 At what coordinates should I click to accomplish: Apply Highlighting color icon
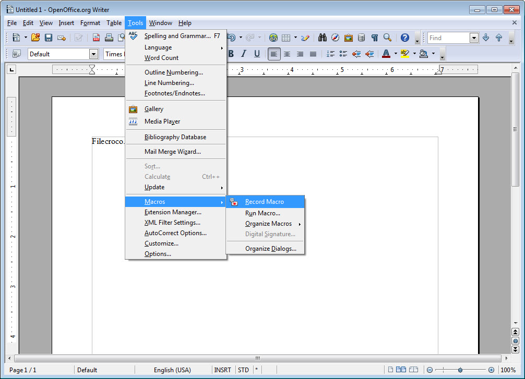[x=405, y=54]
